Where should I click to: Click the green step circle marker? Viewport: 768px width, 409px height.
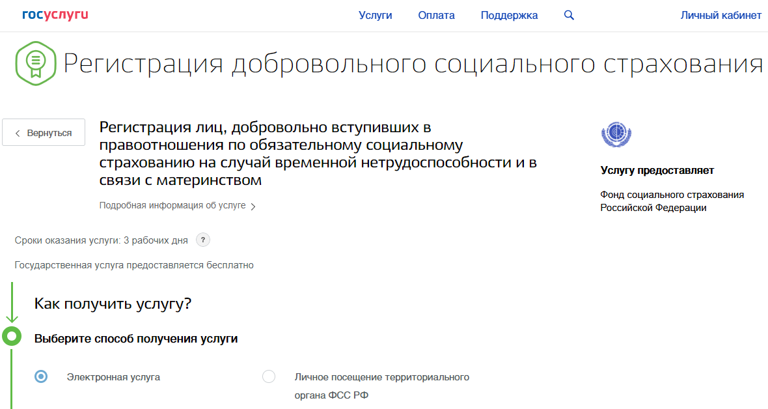tap(12, 337)
